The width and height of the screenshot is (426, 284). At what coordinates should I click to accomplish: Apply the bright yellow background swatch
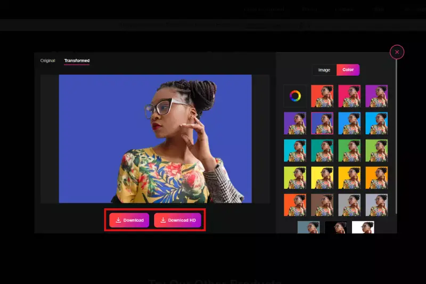click(322, 177)
